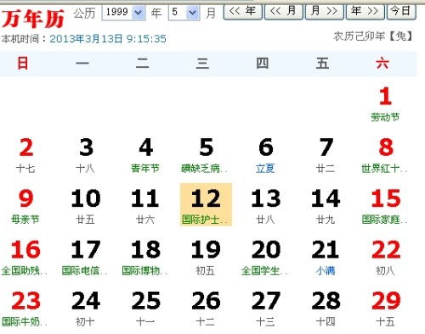This screenshot has height=334, width=425.
Task: Select May 5 碘缺乏病 day
Action: tap(206, 155)
